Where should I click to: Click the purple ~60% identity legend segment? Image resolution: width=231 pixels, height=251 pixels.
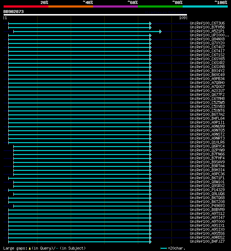115,6
